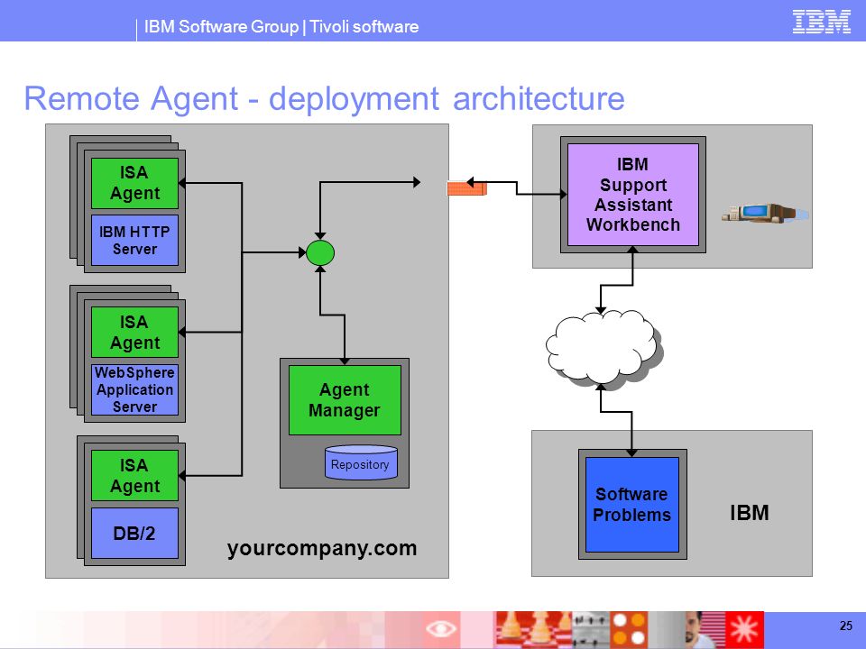Select the WebSphere Application Server box

point(134,389)
